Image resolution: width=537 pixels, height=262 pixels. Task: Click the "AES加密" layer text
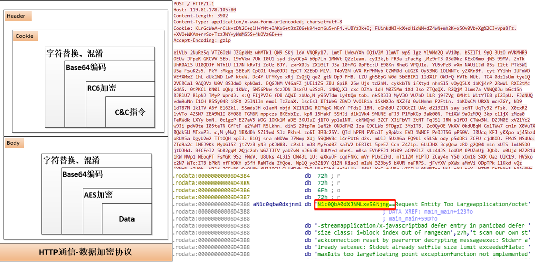tap(98, 196)
